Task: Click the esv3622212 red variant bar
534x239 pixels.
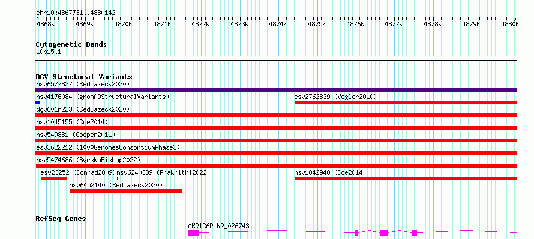Action: click(x=276, y=153)
